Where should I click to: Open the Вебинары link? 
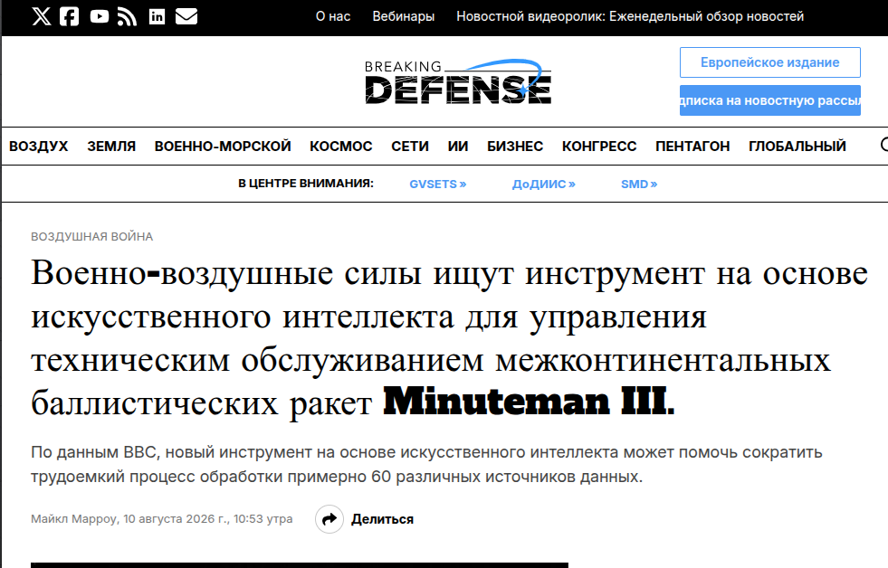pyautogui.click(x=403, y=16)
